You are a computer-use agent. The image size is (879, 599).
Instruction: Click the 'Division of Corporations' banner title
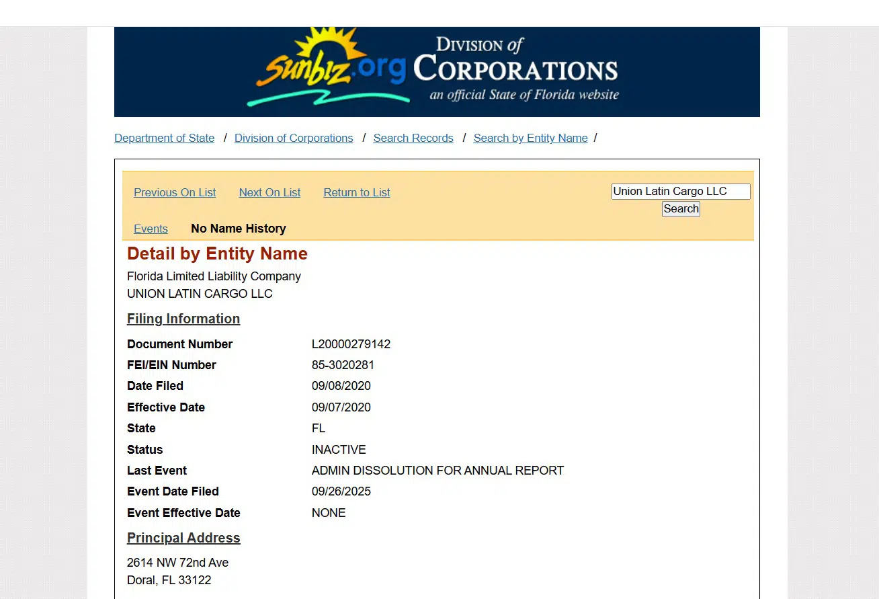coord(515,67)
